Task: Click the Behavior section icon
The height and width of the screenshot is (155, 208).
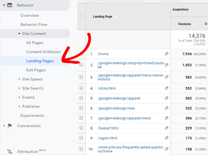Action: [x=10, y=5]
